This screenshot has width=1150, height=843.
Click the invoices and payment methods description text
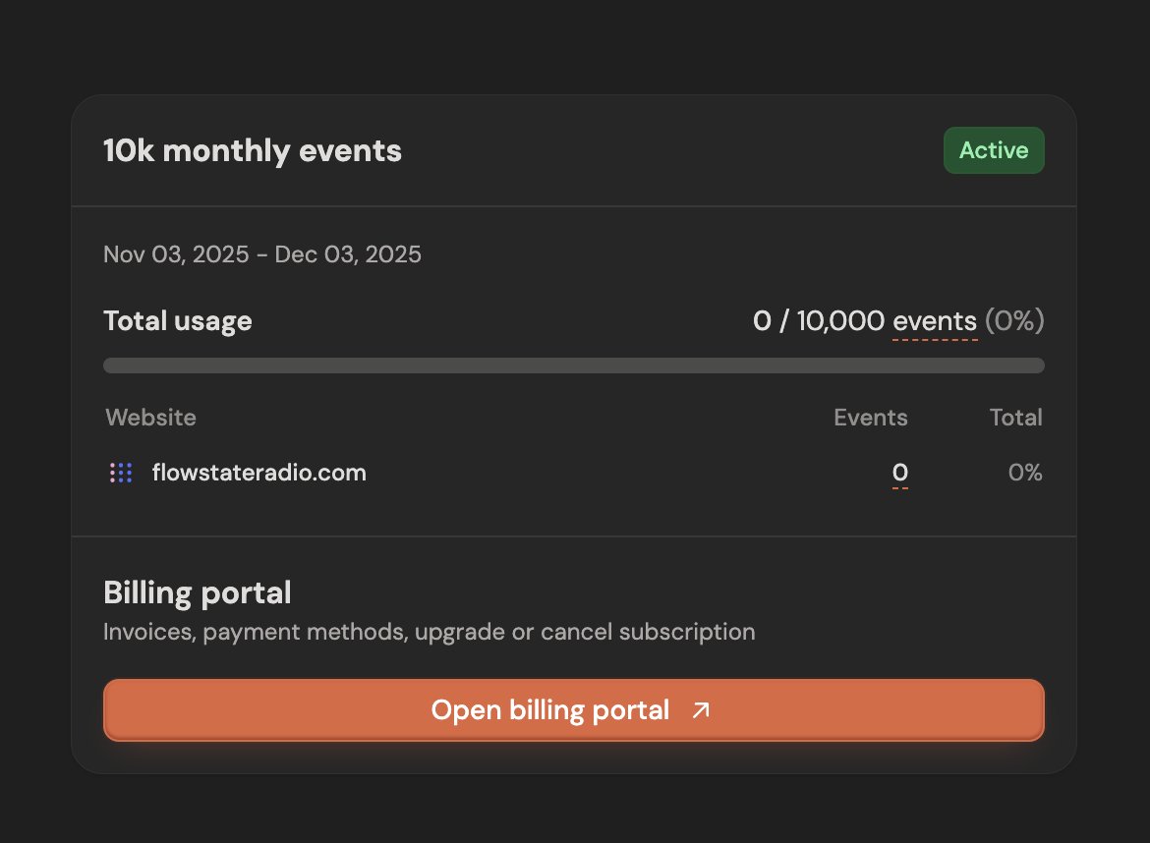(429, 632)
